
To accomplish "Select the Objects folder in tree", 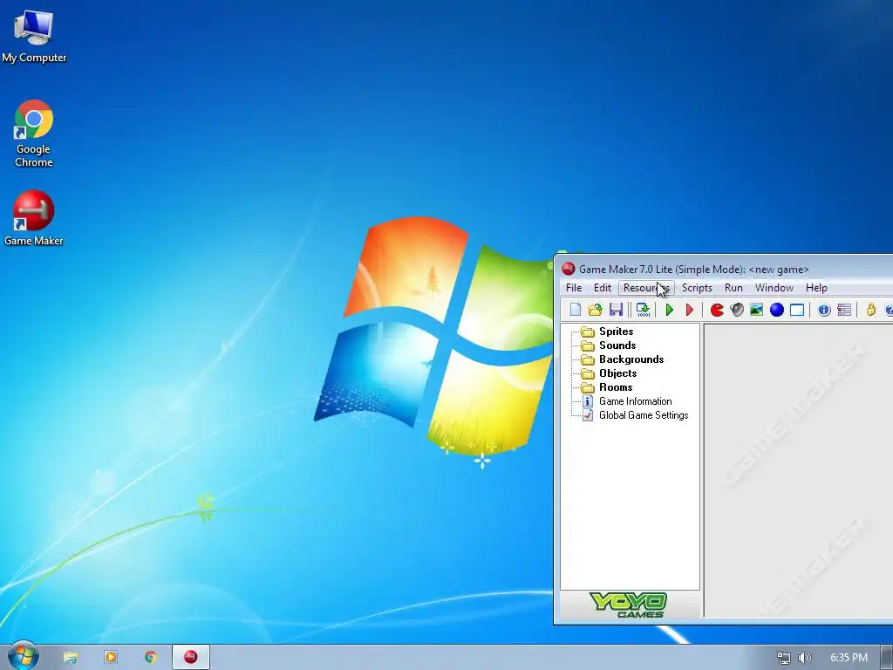I will pyautogui.click(x=618, y=373).
